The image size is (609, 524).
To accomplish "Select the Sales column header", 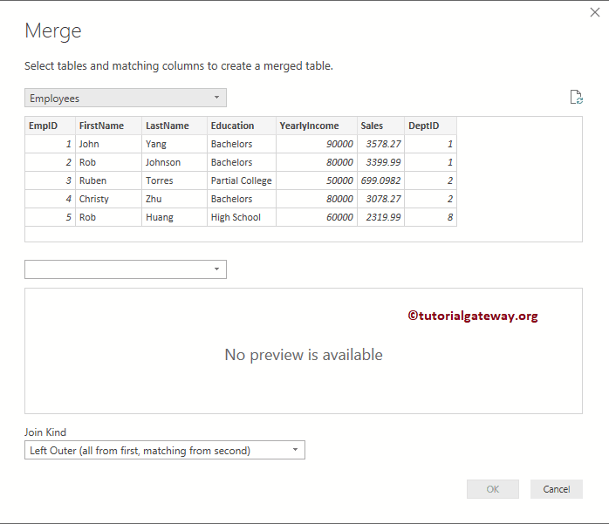I will point(380,126).
